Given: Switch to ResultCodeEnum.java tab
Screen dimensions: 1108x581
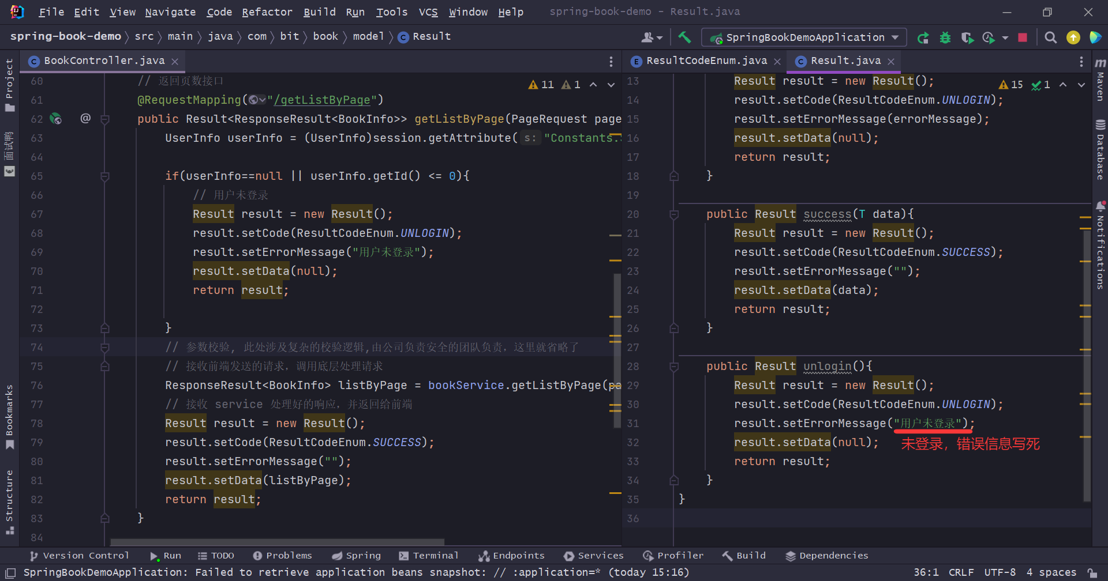Looking at the screenshot, I should point(706,61).
